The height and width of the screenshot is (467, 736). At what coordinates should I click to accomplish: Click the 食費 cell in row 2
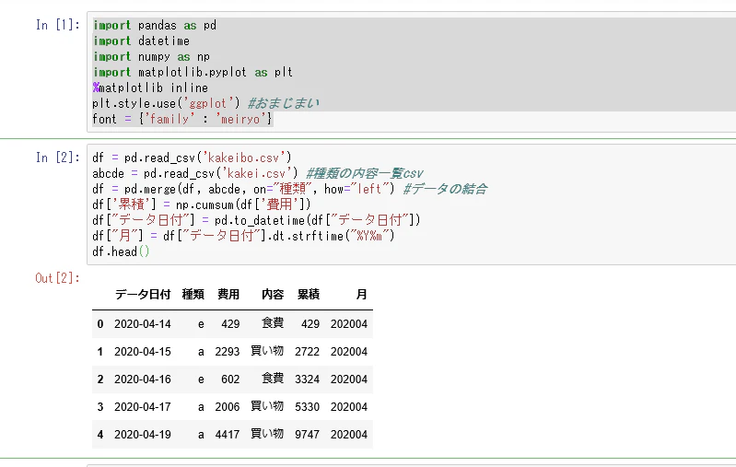click(x=273, y=379)
